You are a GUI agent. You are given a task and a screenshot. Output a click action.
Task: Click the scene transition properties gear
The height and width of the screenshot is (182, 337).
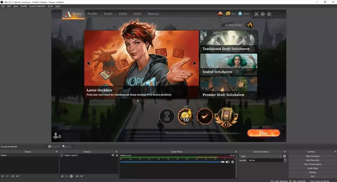pos(284,156)
